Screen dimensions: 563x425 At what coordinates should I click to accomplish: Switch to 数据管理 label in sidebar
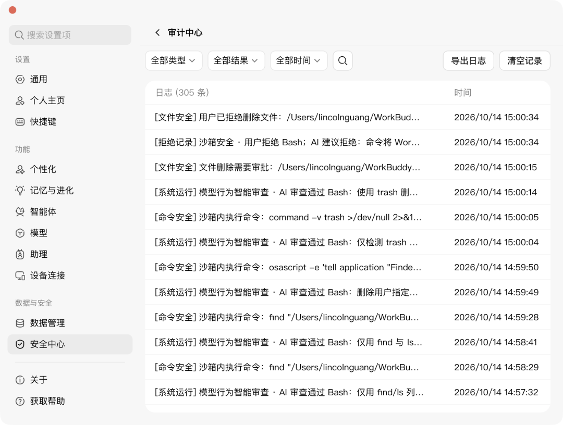coord(47,323)
